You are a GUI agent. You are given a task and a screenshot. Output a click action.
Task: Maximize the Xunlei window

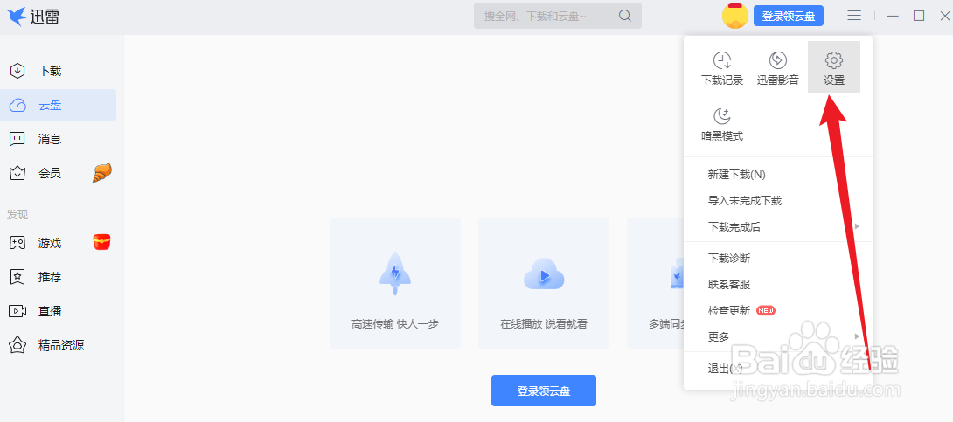918,16
